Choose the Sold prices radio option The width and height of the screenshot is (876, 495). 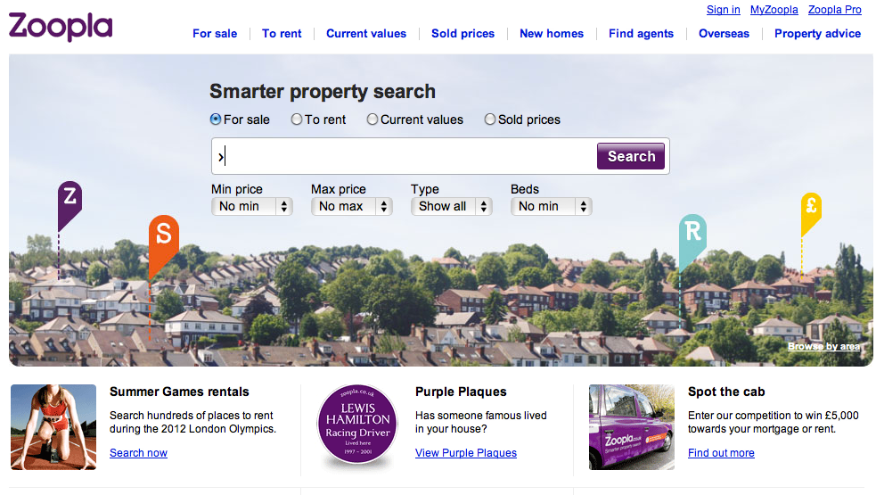click(x=490, y=120)
